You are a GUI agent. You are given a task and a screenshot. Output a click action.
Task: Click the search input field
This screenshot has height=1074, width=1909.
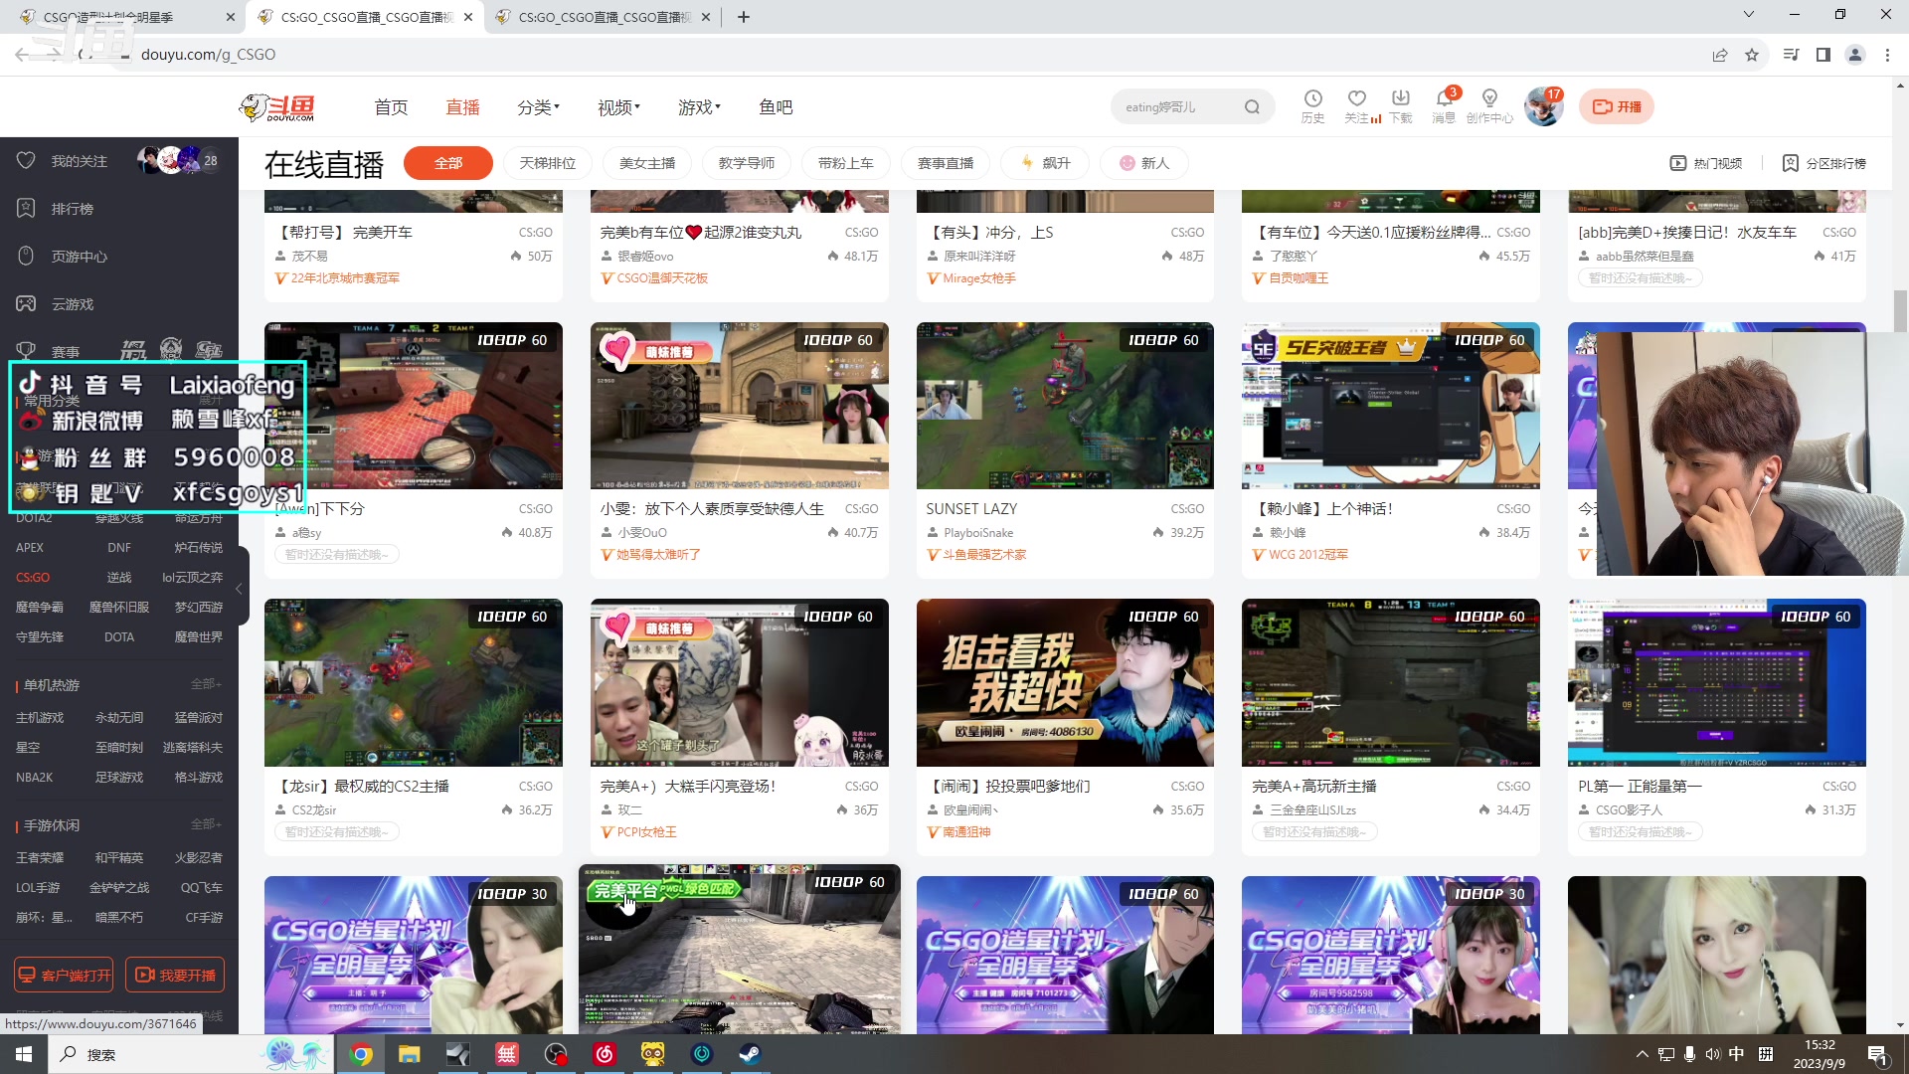1178,106
